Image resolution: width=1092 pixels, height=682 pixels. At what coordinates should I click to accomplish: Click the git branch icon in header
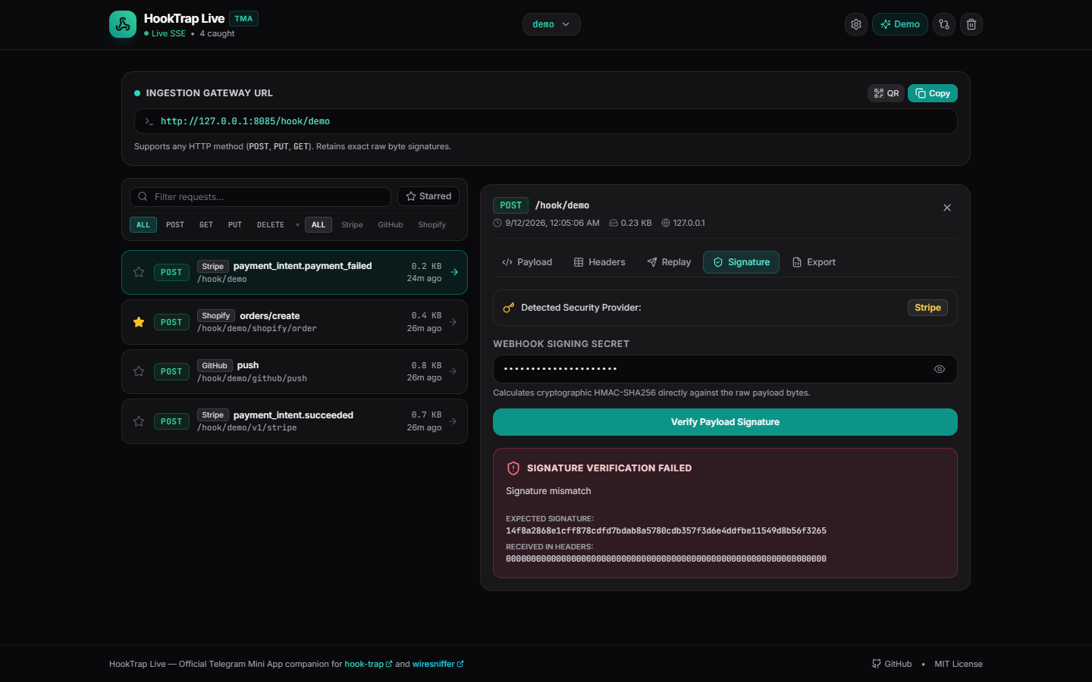click(x=944, y=24)
